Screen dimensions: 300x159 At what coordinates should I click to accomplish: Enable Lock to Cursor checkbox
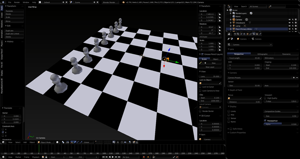[x=200, y=87]
